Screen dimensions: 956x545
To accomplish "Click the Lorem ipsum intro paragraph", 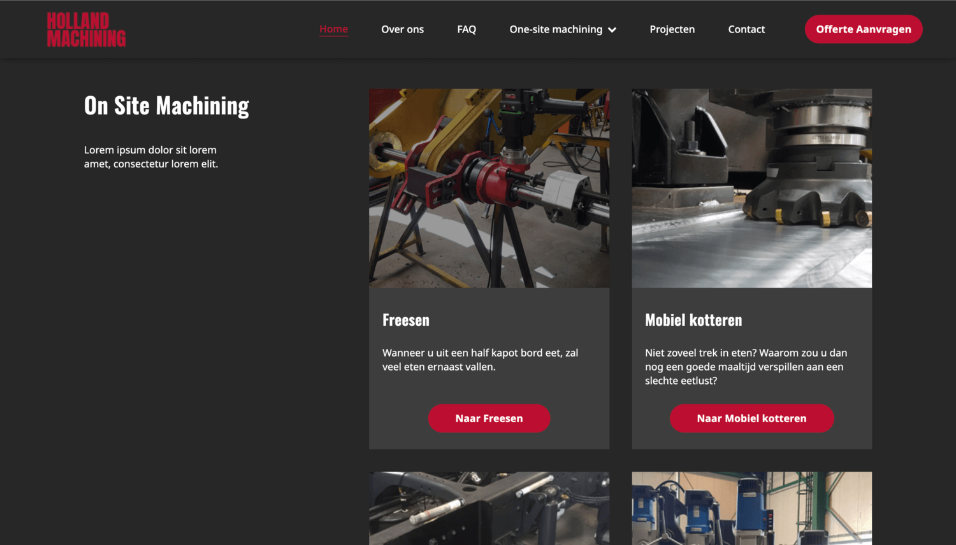I will pos(151,157).
